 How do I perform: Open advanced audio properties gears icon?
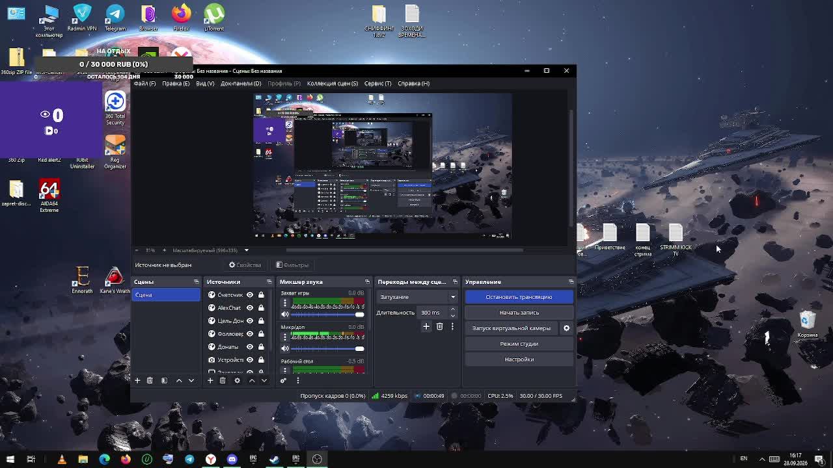(x=283, y=380)
